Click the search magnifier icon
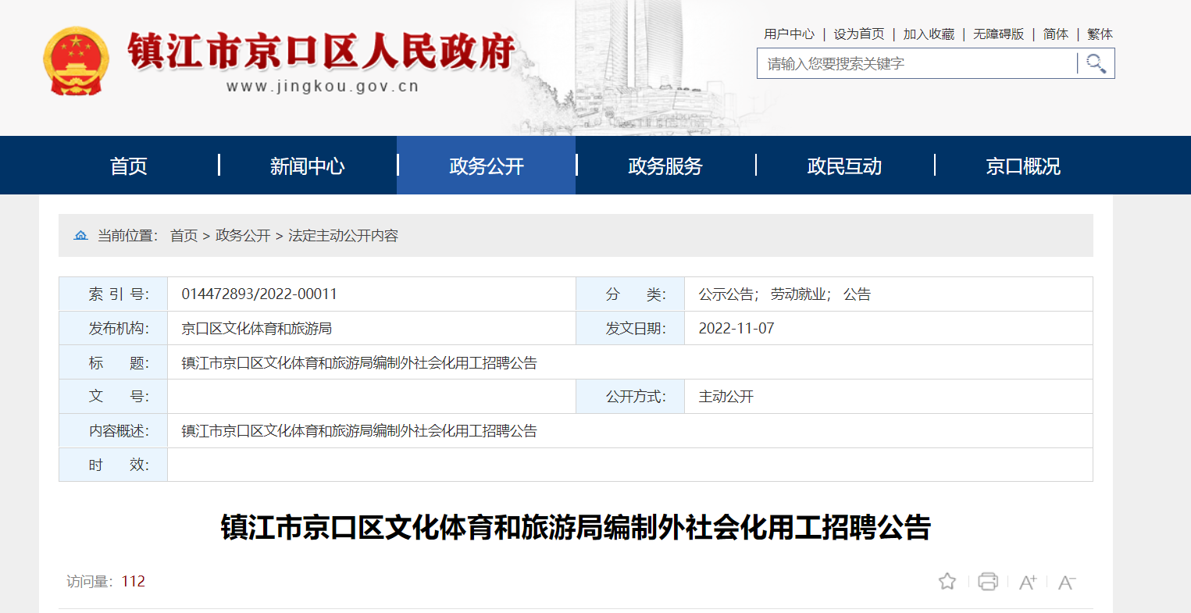Viewport: 1191px width, 613px height. [x=1096, y=63]
